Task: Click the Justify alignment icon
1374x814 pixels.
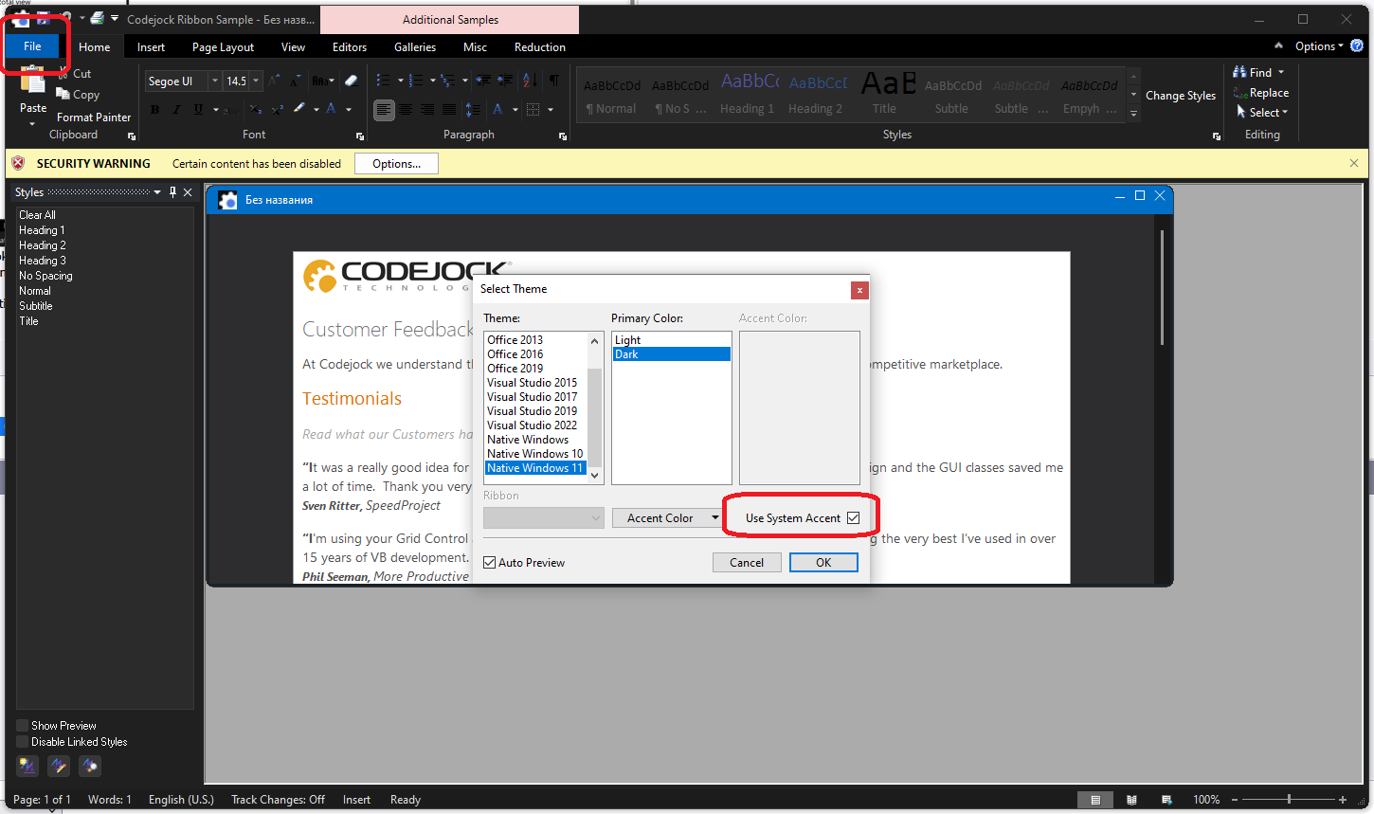Action: point(449,110)
